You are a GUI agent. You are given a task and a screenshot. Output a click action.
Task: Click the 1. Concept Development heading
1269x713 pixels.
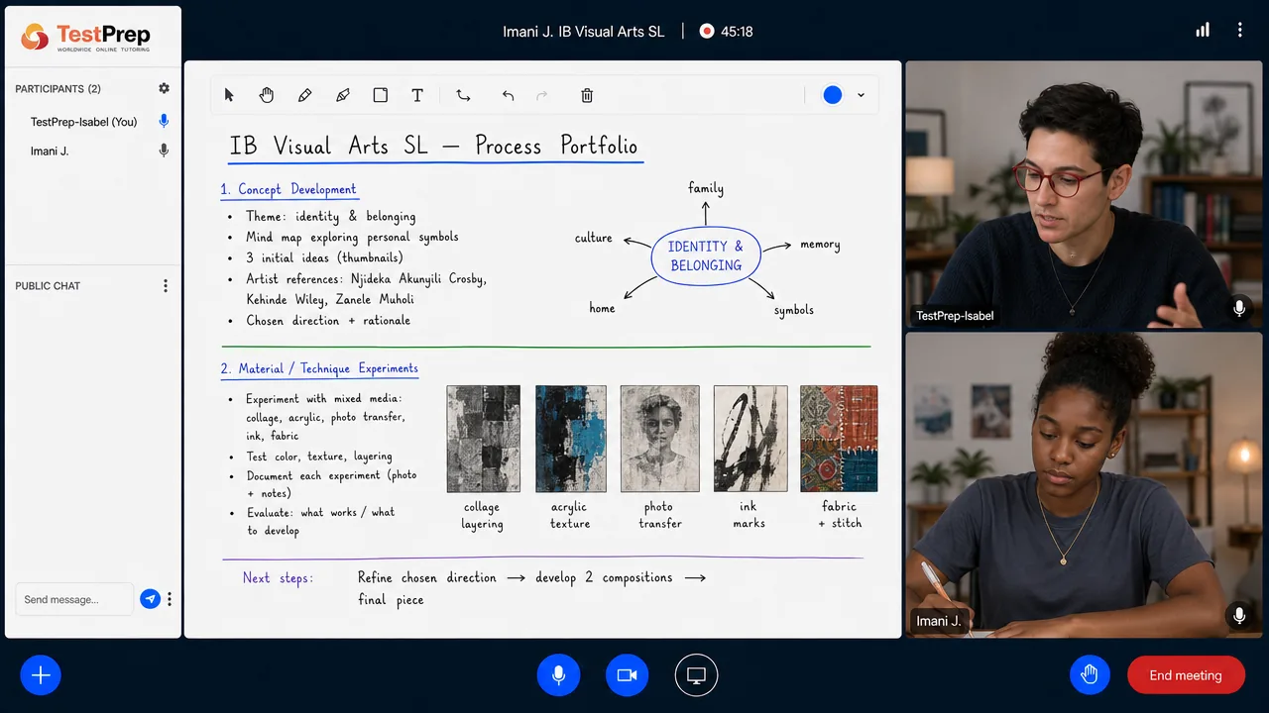(x=288, y=189)
